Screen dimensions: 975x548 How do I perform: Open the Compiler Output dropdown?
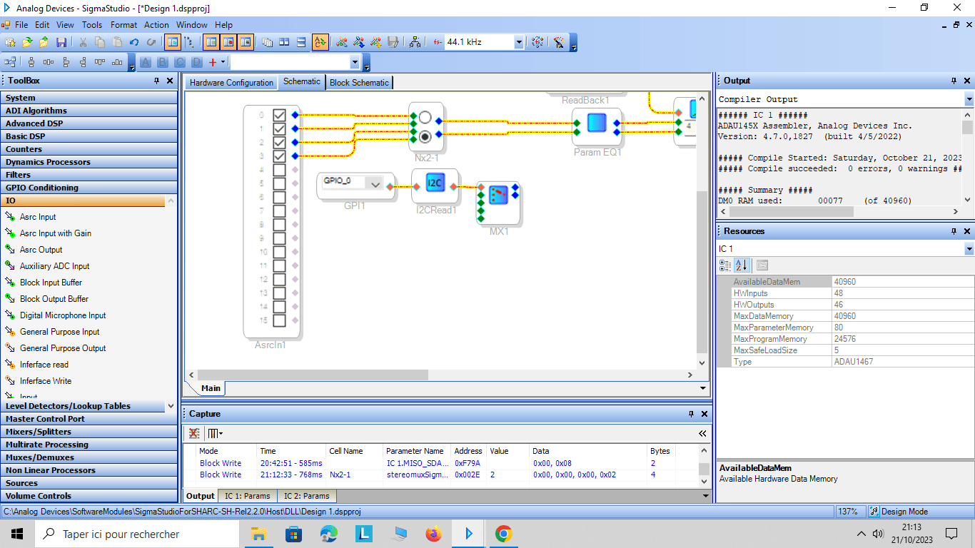(969, 99)
